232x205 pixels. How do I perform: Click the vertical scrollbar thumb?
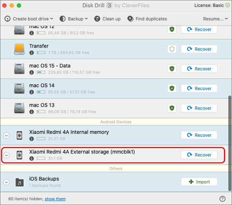(x=230, y=143)
